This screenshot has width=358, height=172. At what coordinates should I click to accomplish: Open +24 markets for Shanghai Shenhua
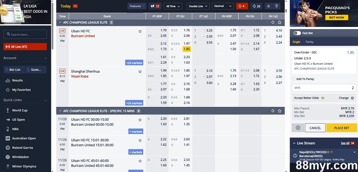coord(134,103)
